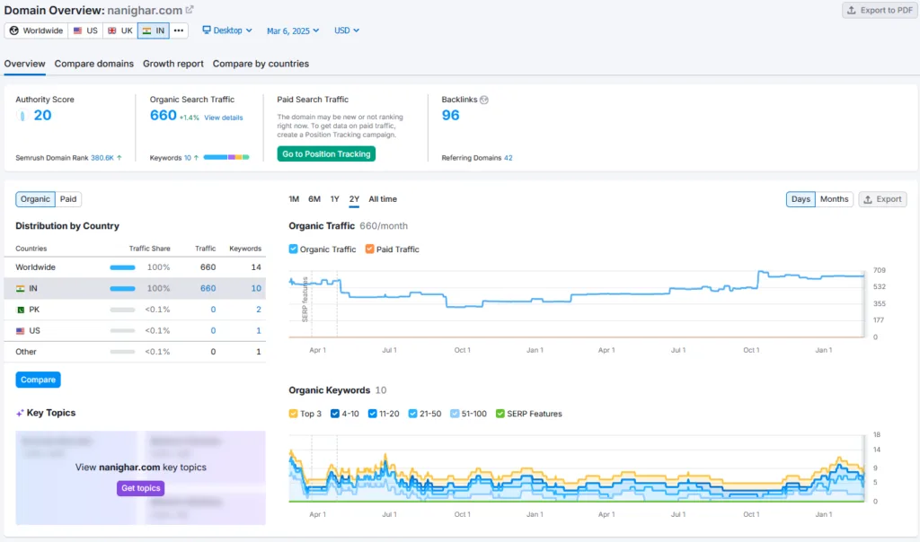The width and height of the screenshot is (920, 542).
Task: Click the Worldwide globe icon
Action: pos(14,31)
